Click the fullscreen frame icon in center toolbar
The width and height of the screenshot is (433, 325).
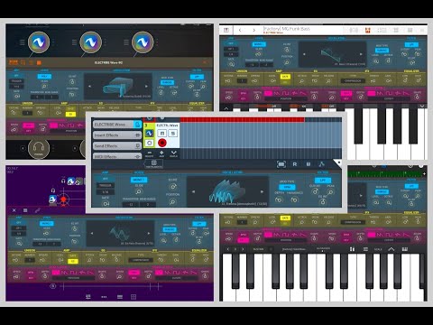[281, 164]
